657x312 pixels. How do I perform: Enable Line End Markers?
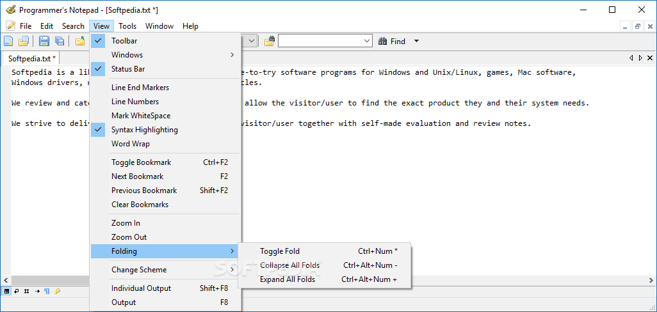pos(166,88)
